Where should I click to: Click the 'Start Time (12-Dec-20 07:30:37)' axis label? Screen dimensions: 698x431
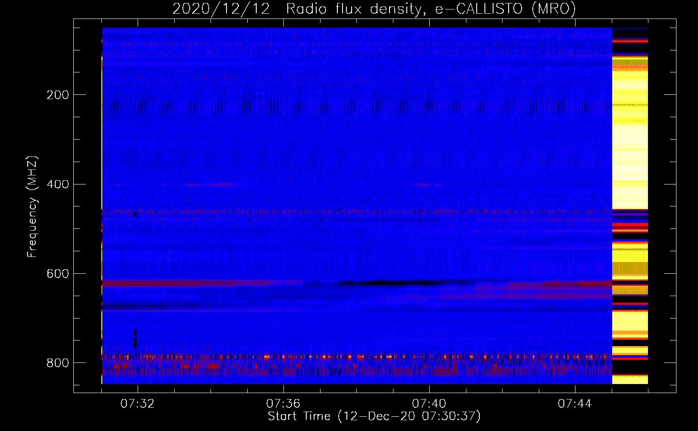click(x=374, y=416)
